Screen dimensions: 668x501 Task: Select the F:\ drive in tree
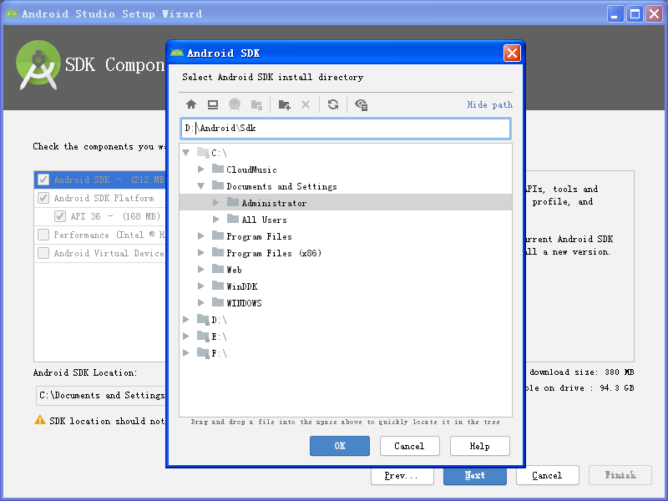tap(219, 353)
